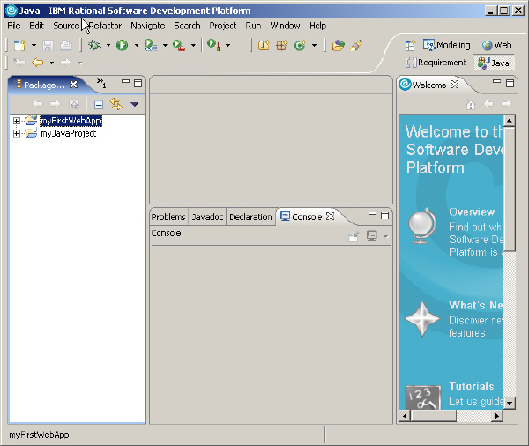Close the Console tab
529x446 pixels.
click(331, 217)
